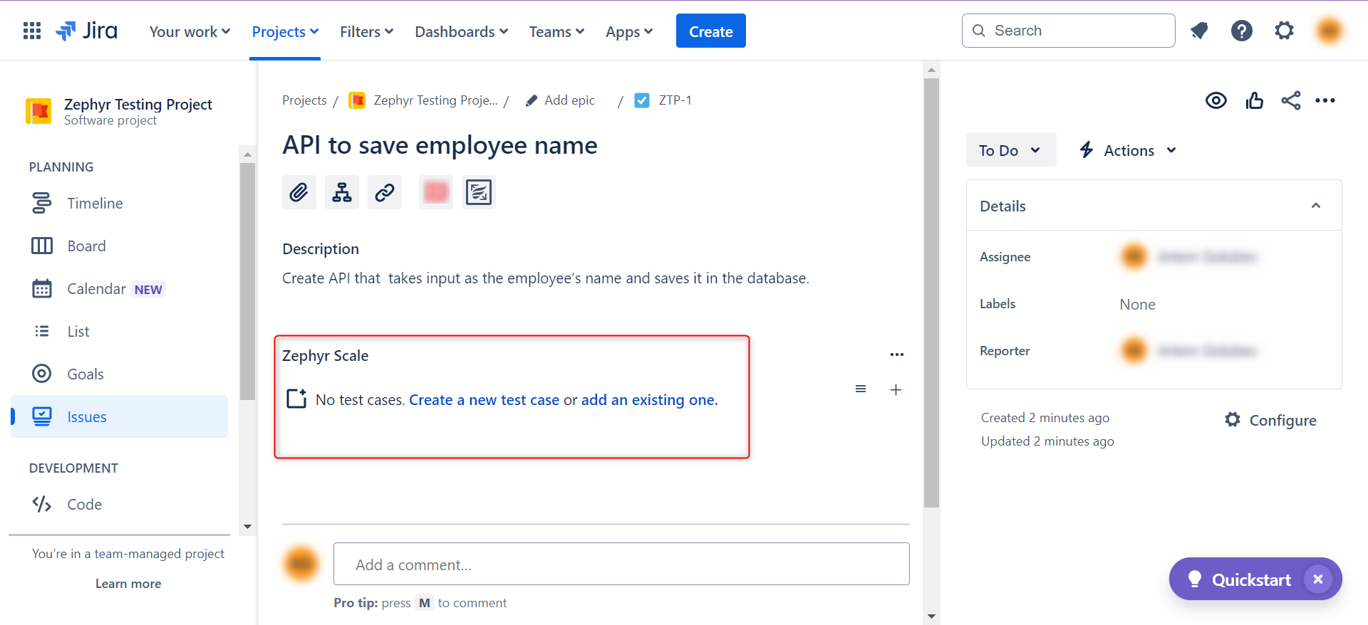Open Goals in the sidebar
The height and width of the screenshot is (625, 1368).
click(120, 374)
